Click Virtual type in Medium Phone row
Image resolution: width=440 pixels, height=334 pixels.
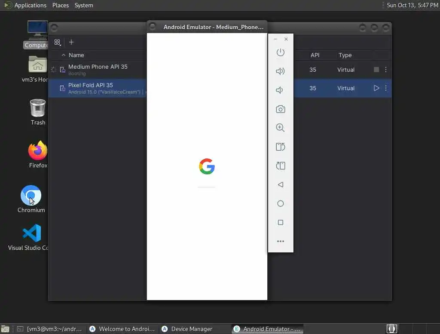[x=346, y=70]
